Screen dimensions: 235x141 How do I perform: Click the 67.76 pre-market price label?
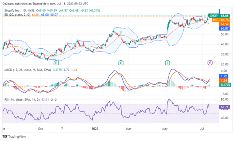click(224, 20)
